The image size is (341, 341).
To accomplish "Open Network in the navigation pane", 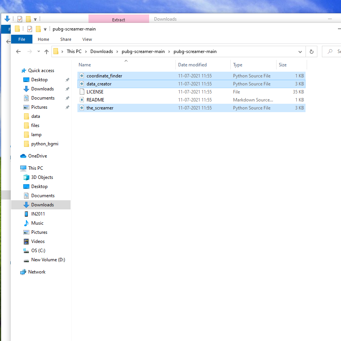I will [x=37, y=272].
